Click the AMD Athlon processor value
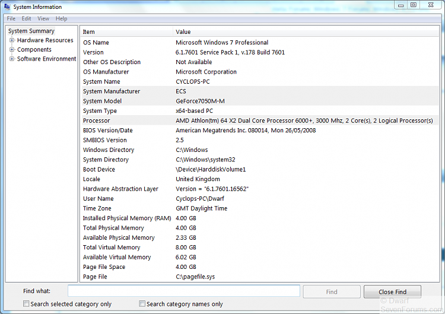Screen dimensions: 445x314 tap(304, 120)
